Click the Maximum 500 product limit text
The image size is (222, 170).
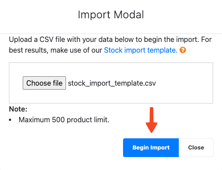pyautogui.click(x=64, y=120)
